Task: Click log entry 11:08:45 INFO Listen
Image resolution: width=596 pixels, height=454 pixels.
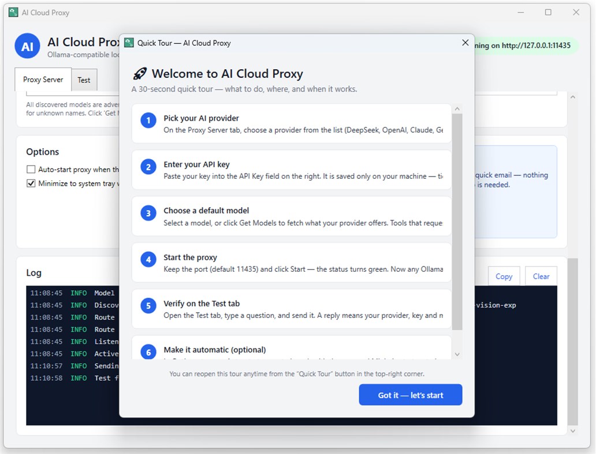Action: click(74, 342)
